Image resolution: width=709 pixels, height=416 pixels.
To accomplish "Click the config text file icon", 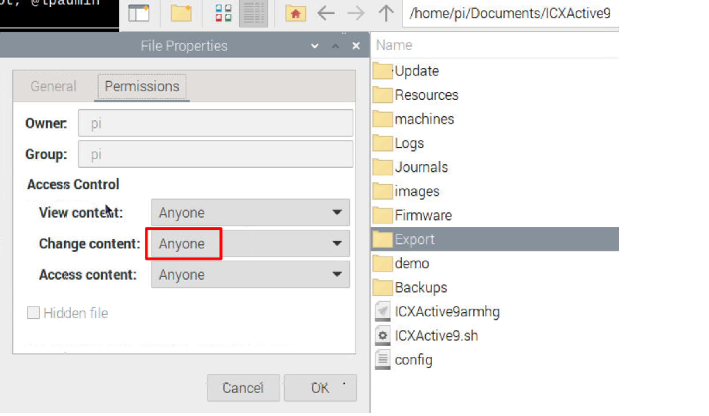I will click(x=383, y=360).
